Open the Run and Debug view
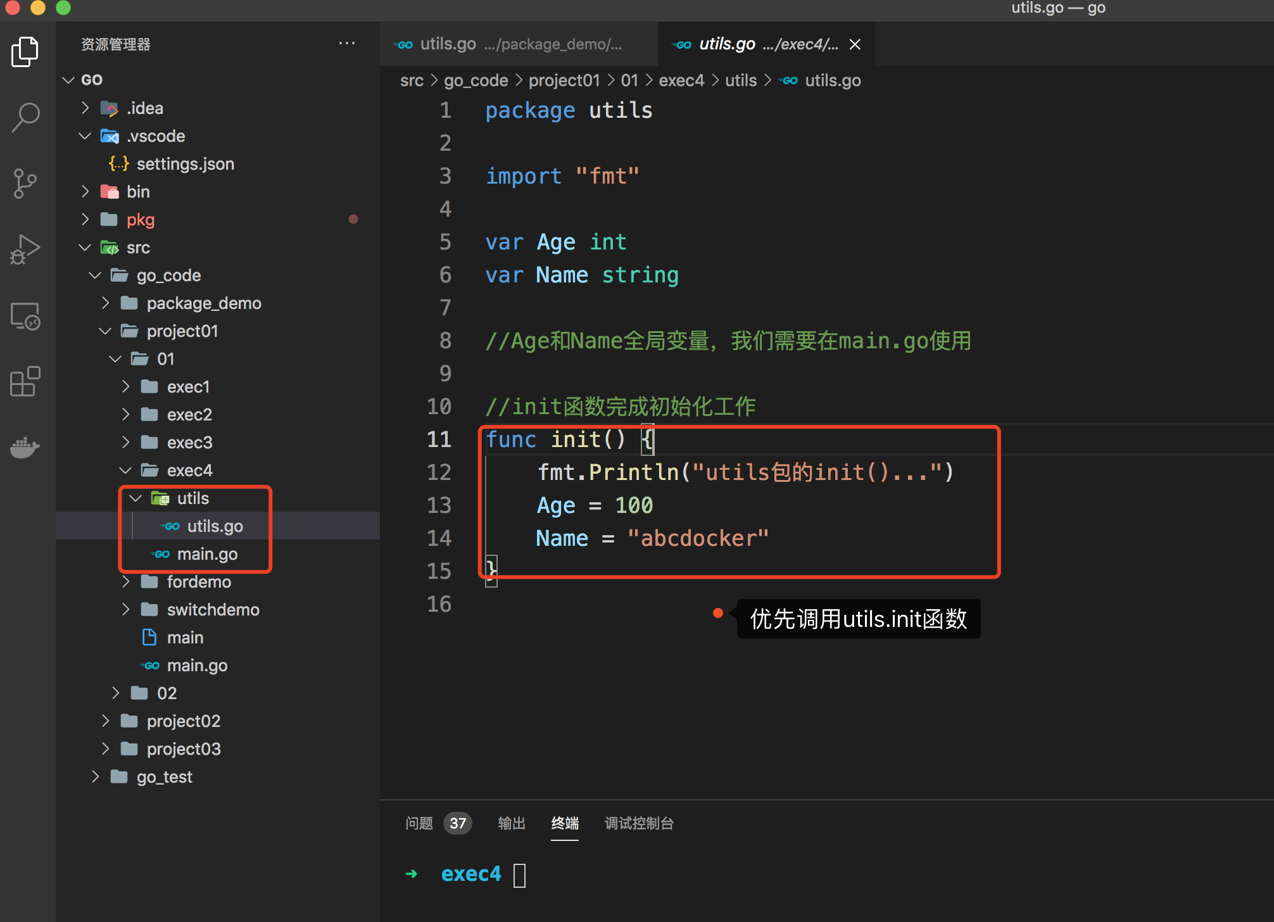 [x=25, y=249]
